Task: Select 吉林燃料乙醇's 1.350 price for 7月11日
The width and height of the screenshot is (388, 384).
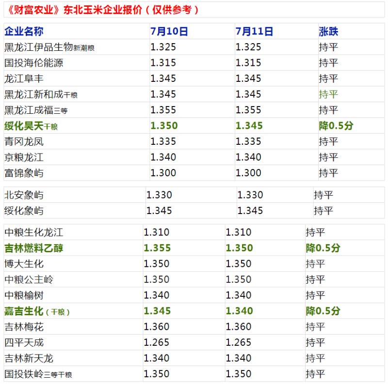Action: (x=239, y=248)
